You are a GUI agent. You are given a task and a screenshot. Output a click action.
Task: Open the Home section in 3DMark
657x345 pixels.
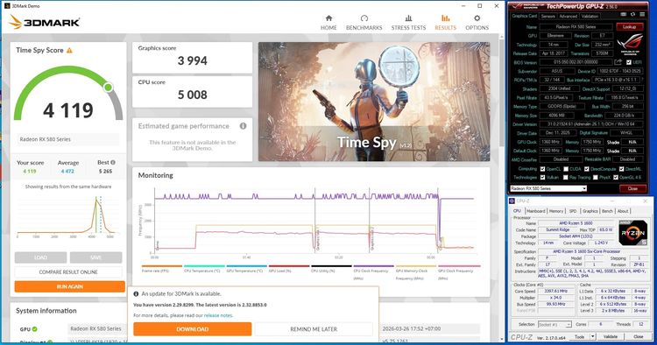click(328, 23)
